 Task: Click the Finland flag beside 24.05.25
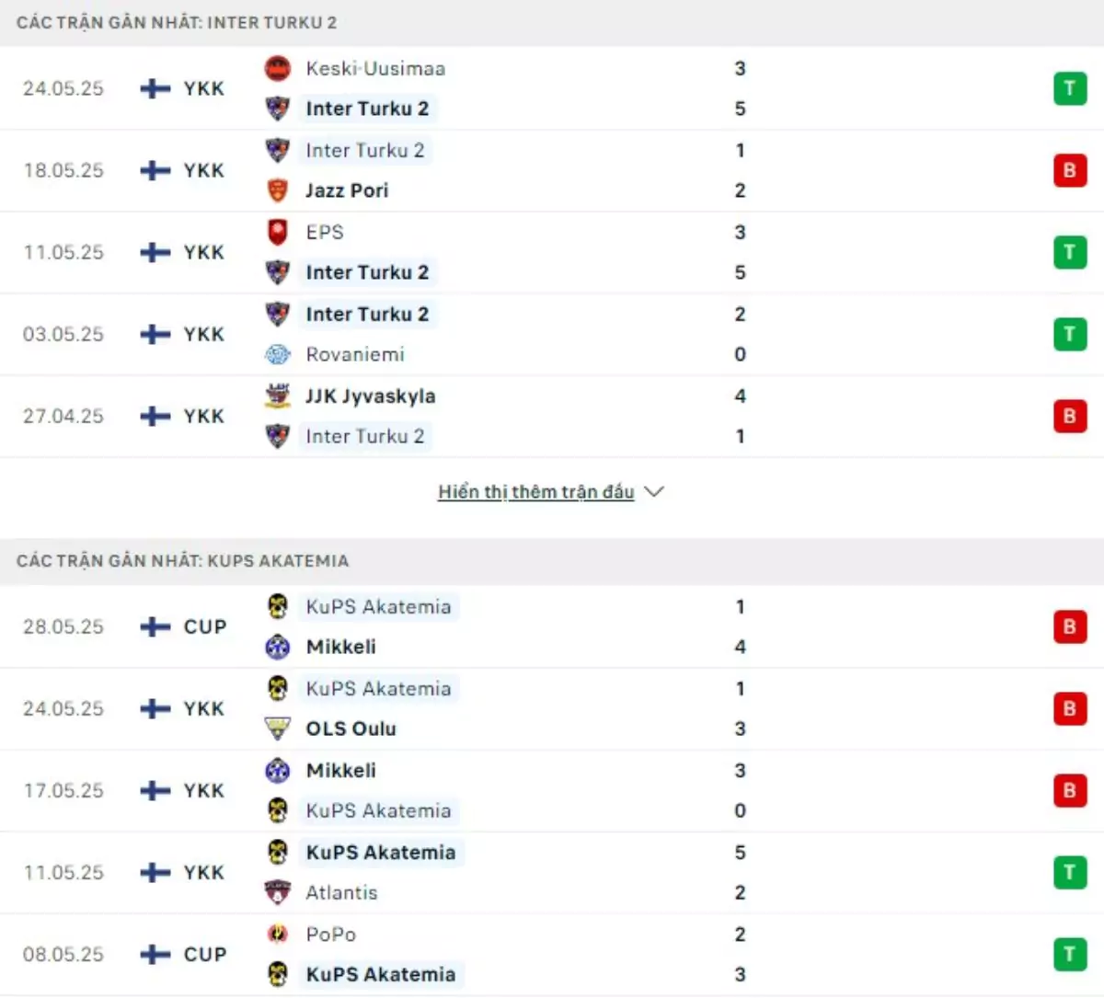(x=153, y=88)
